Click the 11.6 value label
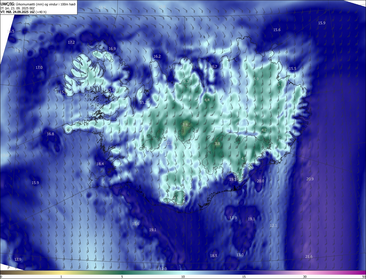 point(136,224)
